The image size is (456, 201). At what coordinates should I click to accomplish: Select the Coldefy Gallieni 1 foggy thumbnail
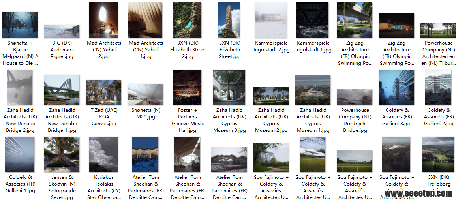[x=20, y=154]
